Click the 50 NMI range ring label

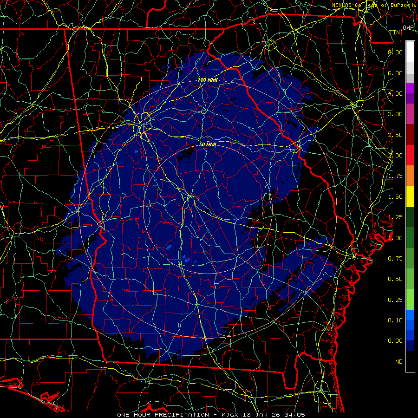[x=208, y=144]
